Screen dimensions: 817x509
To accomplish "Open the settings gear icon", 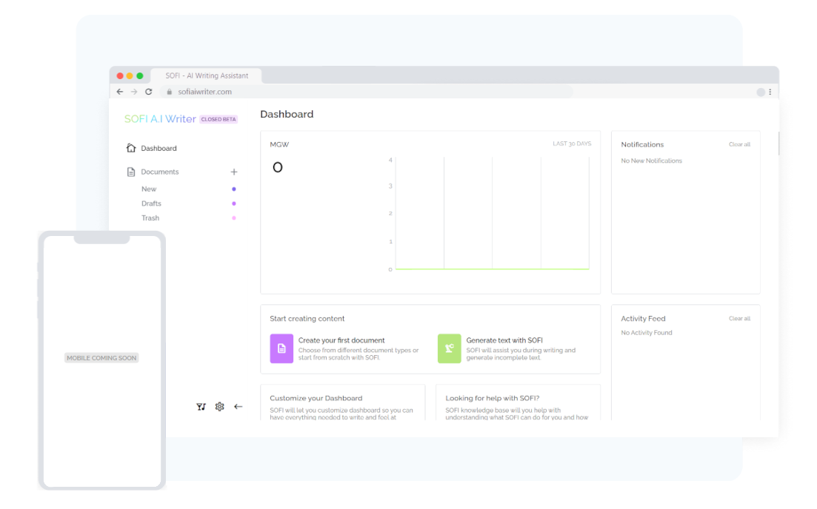I will (219, 406).
